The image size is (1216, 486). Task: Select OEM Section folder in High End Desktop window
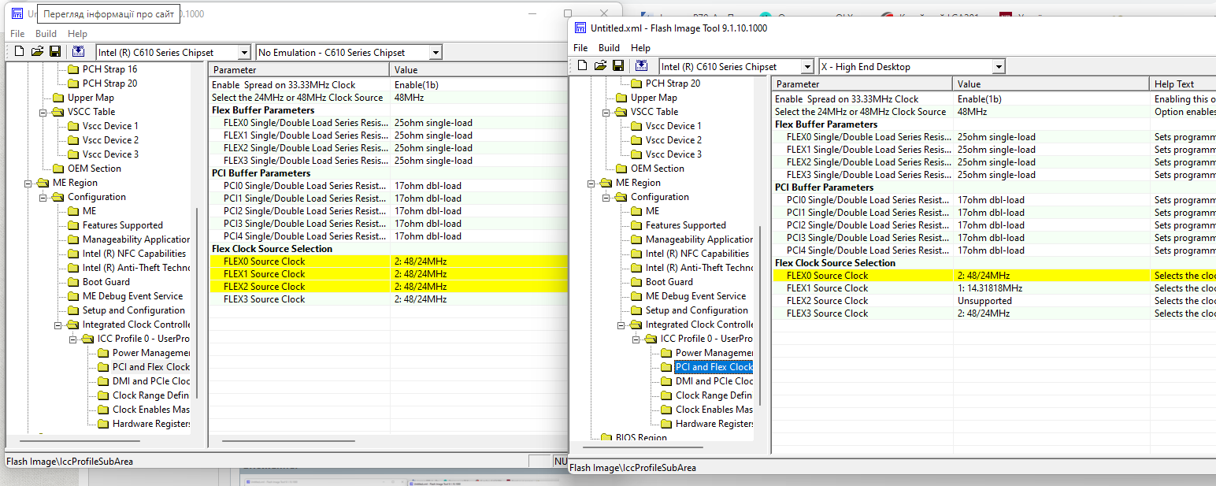658,169
